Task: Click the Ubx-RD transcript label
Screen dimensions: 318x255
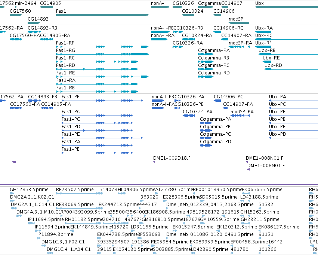Action: coord(273,65)
